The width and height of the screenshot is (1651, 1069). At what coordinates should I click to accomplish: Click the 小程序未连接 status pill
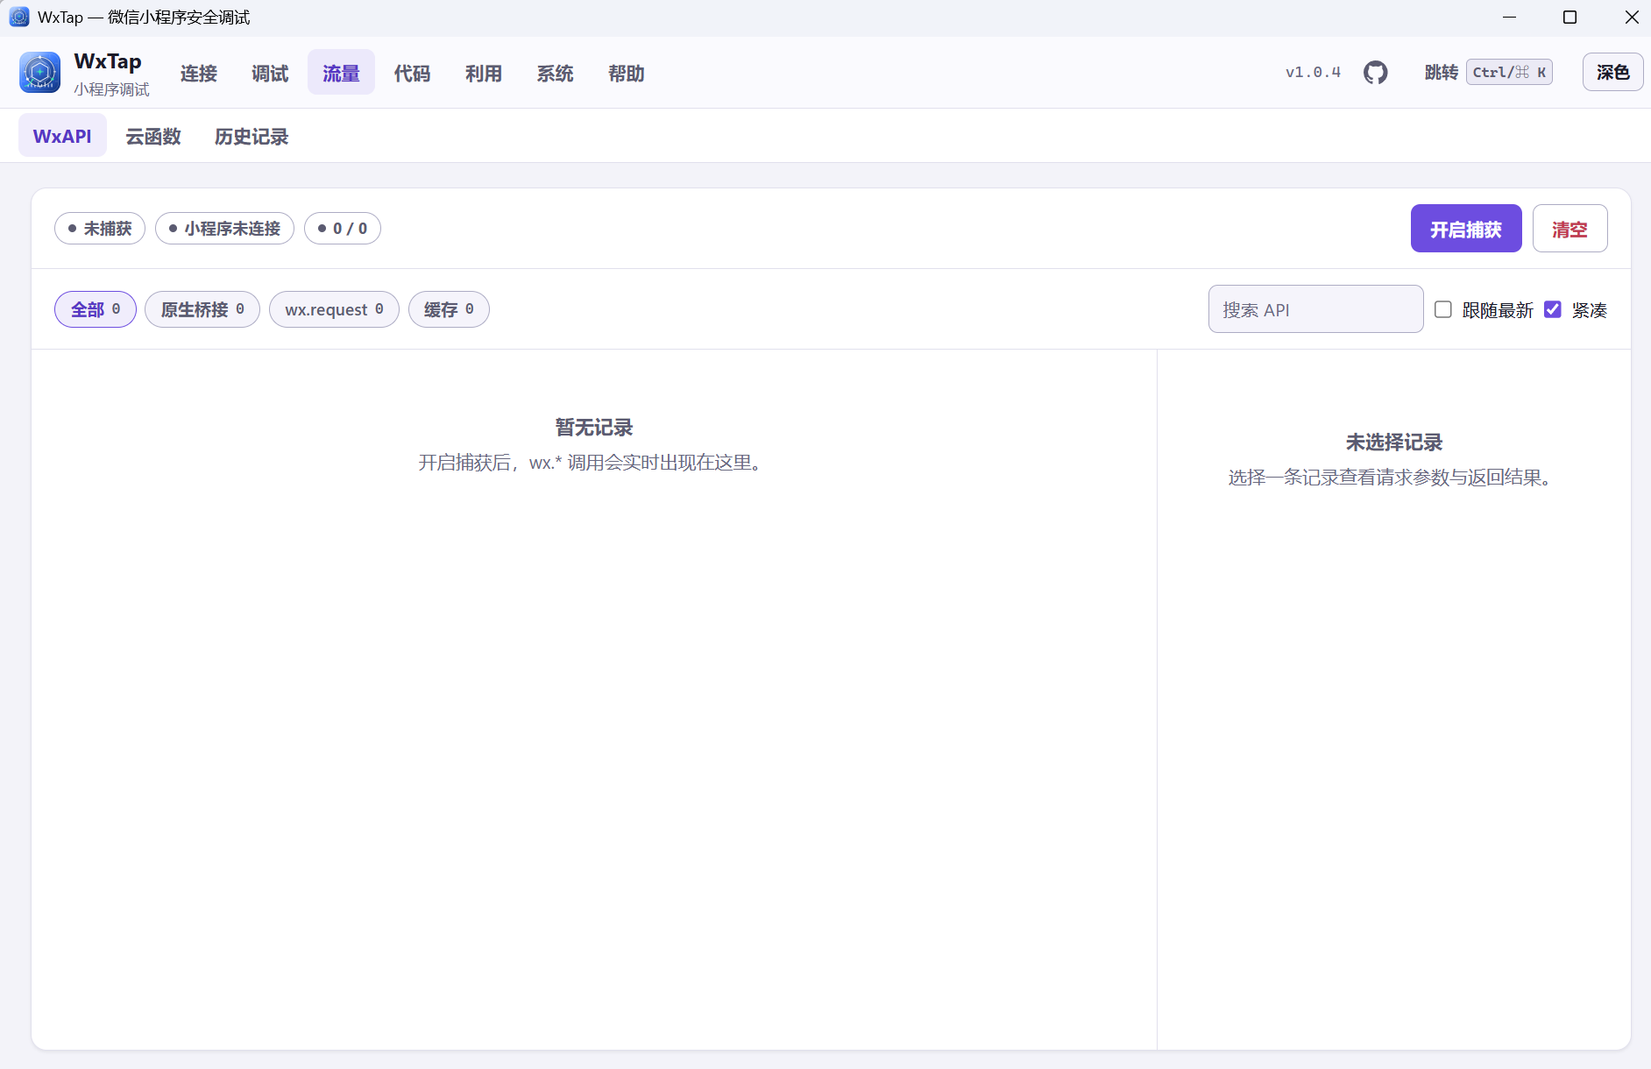click(x=224, y=228)
